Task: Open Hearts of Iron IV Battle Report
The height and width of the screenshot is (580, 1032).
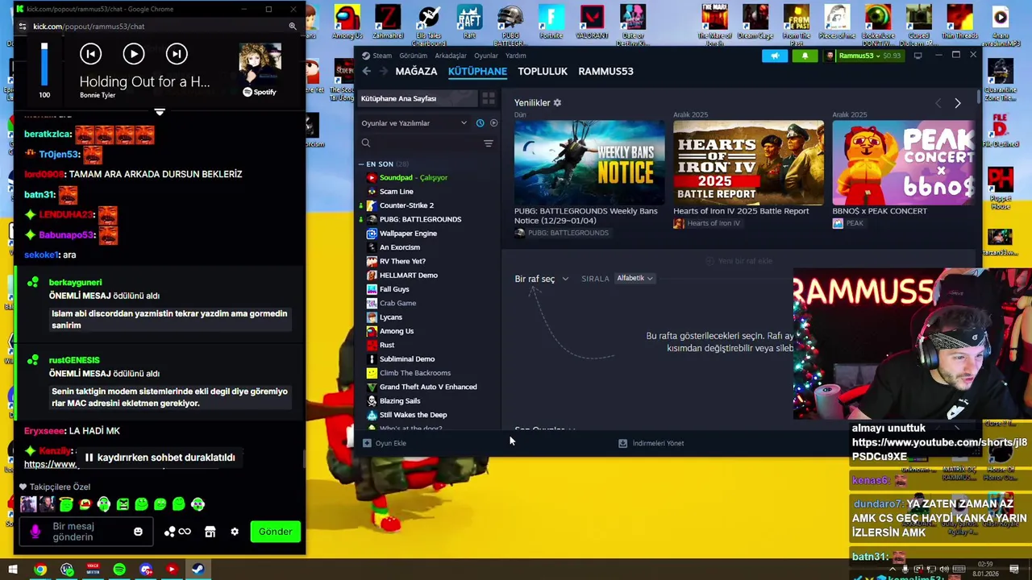Action: click(x=748, y=162)
